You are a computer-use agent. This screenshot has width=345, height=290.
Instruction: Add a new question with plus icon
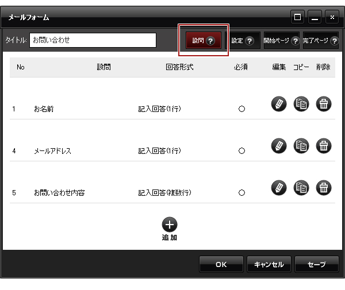coord(170,225)
